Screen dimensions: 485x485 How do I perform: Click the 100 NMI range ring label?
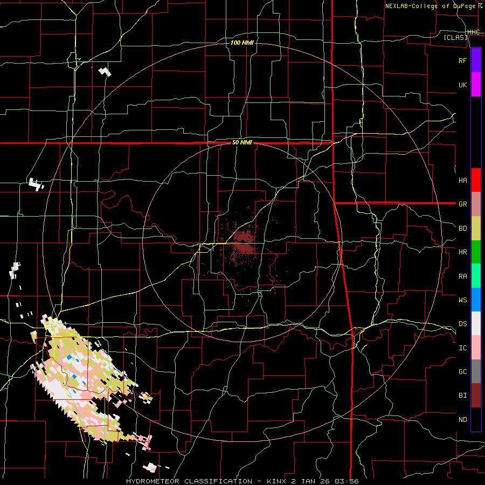coord(242,43)
